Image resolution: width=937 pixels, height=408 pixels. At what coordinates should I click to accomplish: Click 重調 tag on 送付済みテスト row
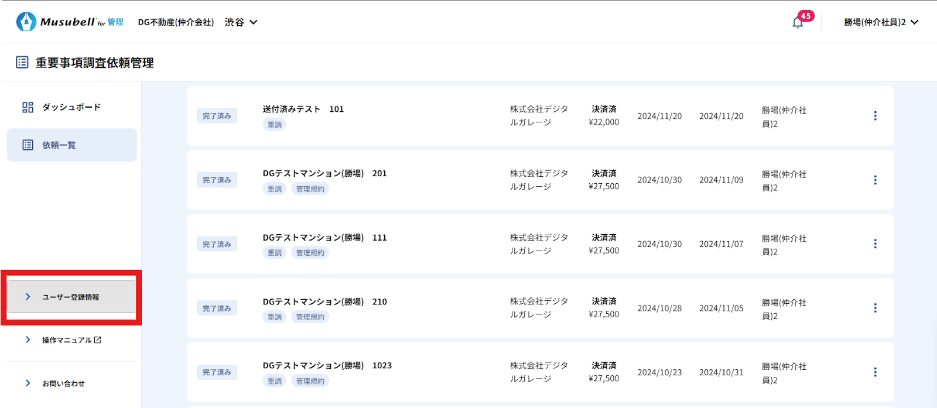click(x=274, y=125)
